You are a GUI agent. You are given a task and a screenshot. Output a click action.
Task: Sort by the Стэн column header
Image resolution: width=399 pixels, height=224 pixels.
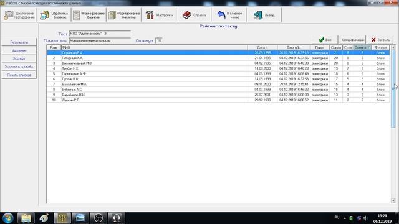coord(348,47)
